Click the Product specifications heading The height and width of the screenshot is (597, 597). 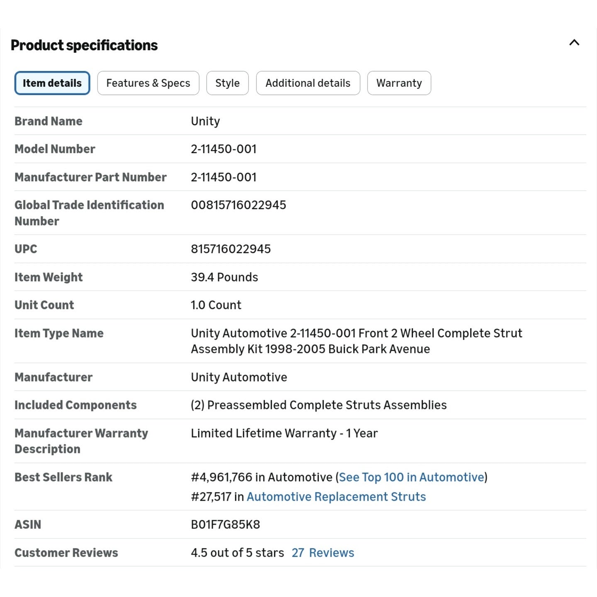(x=84, y=45)
